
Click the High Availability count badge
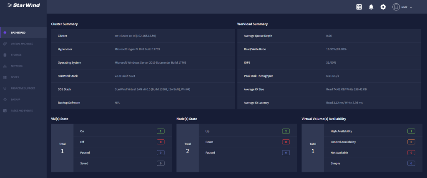coord(411,131)
